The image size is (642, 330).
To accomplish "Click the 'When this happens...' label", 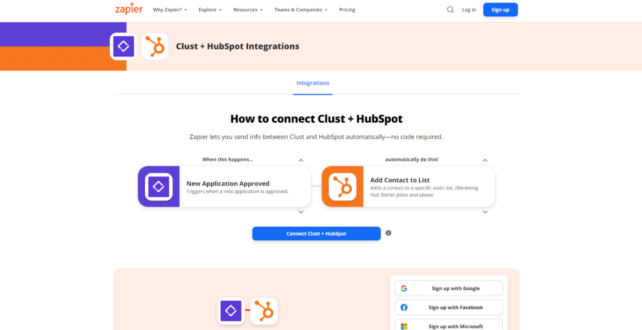I will point(228,160).
